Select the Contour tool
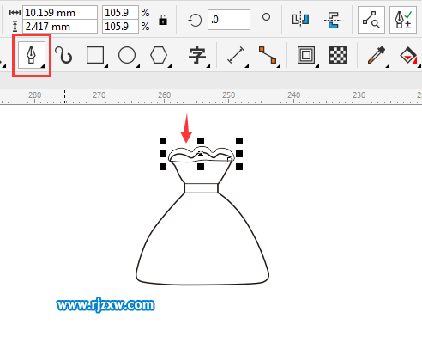This screenshot has width=422, height=337. click(x=306, y=55)
